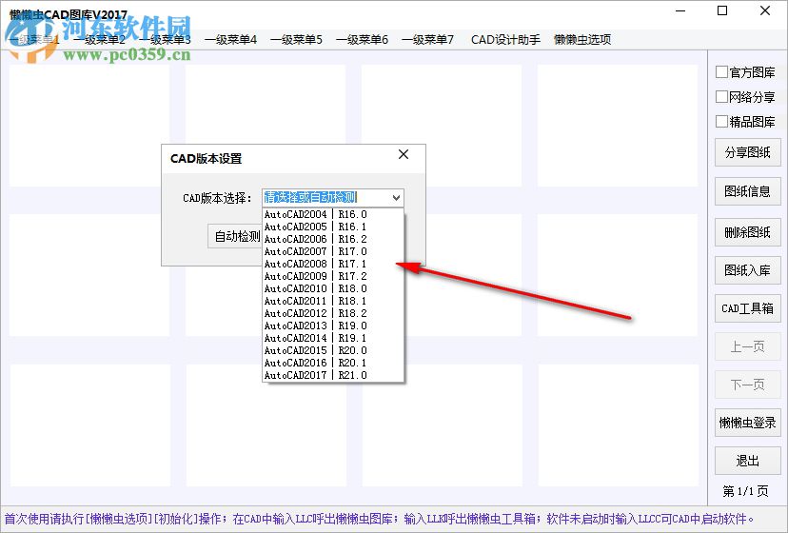Open the CAD设计助手 menu
The height and width of the screenshot is (533, 788).
point(505,40)
